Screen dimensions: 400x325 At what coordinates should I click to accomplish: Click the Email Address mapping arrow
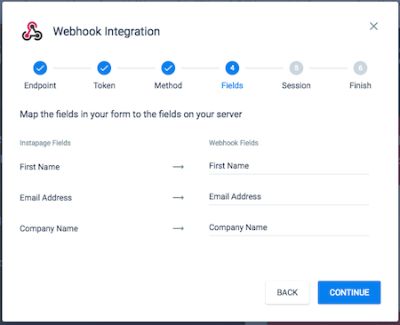[179, 198]
